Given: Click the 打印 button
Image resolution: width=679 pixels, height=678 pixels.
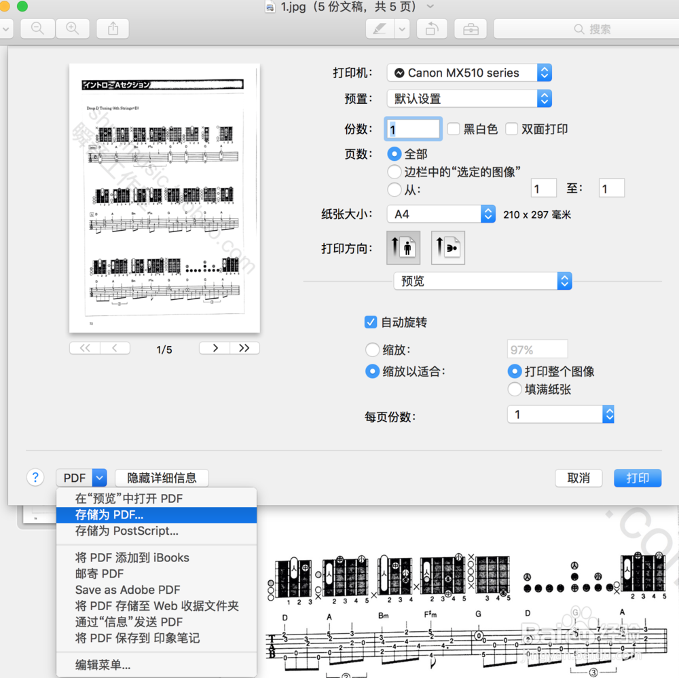Looking at the screenshot, I should (638, 478).
